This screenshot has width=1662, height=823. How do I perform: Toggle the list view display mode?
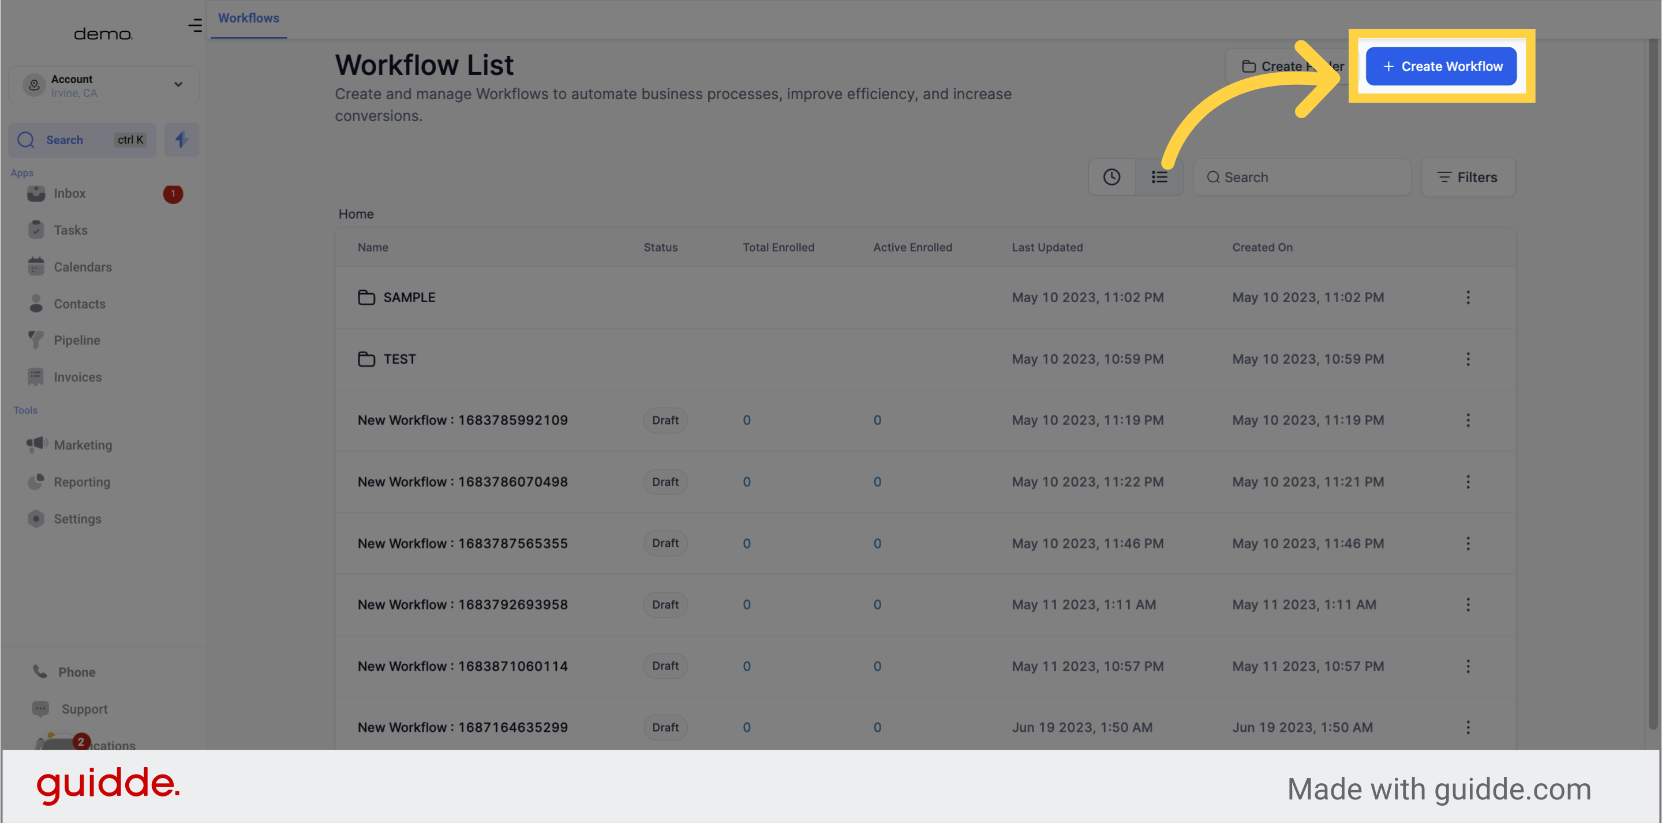tap(1159, 176)
